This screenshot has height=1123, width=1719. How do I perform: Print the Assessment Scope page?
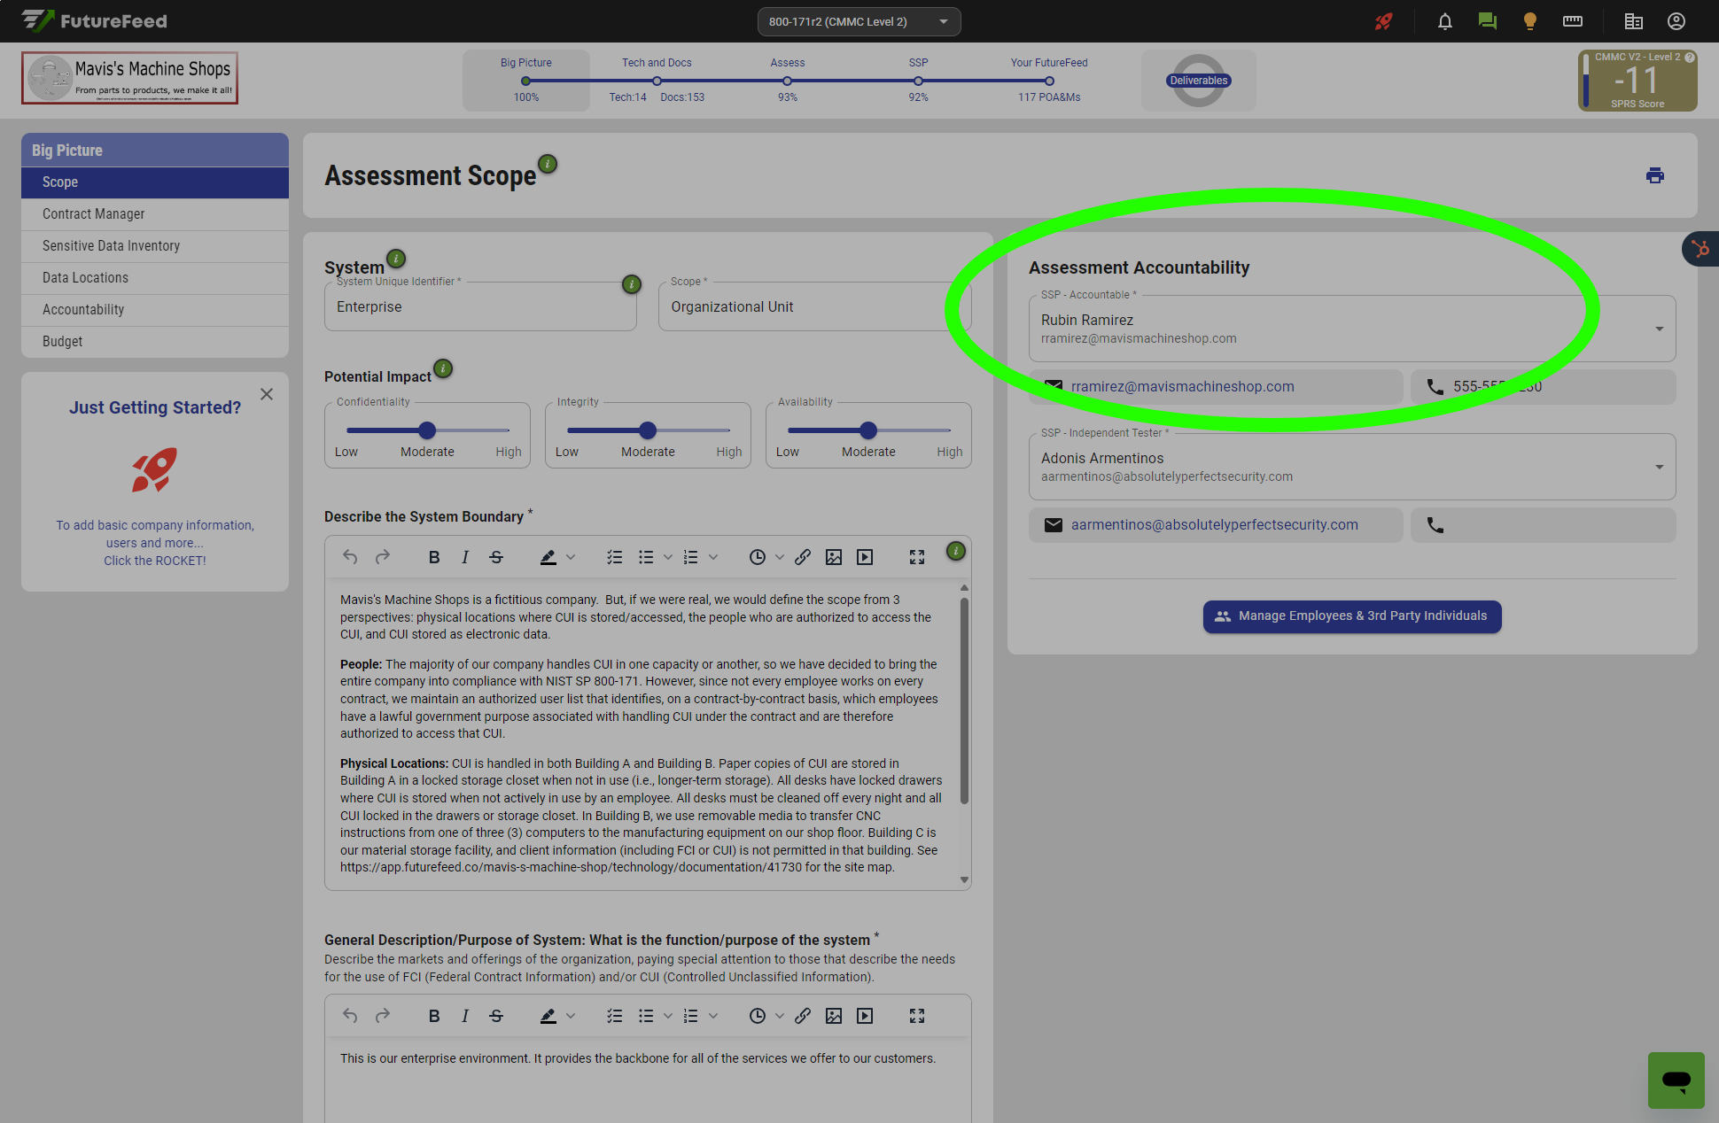pos(1654,175)
